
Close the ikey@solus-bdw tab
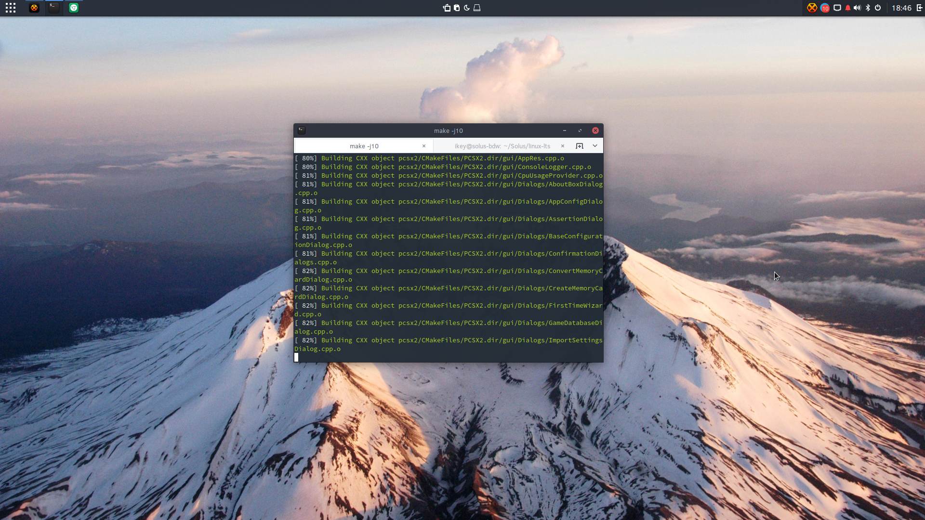[x=562, y=146]
